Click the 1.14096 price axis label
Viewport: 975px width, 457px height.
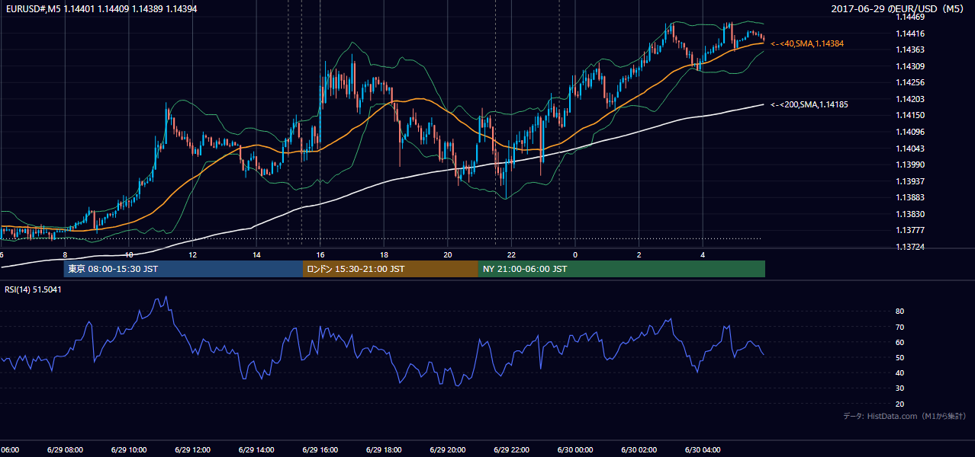coord(910,132)
